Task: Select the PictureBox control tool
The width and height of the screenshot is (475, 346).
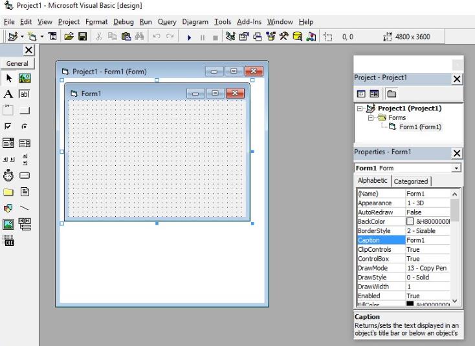Action: [25, 78]
